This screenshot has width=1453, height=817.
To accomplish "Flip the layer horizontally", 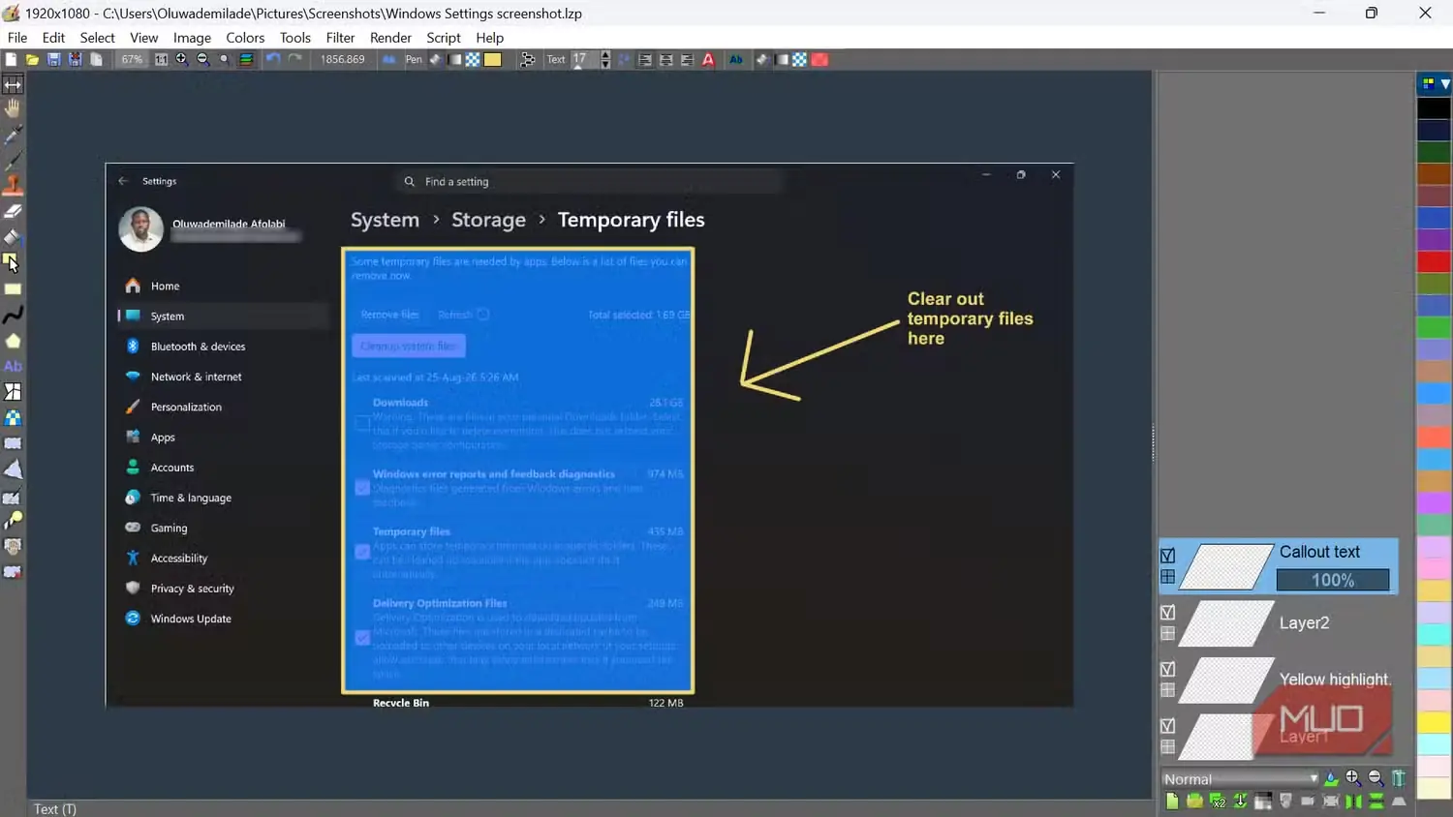I will point(1353,802).
